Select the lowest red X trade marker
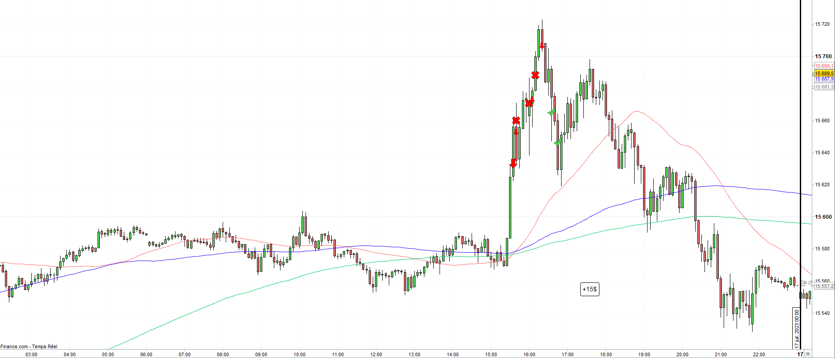The image size is (835, 358). (516, 121)
